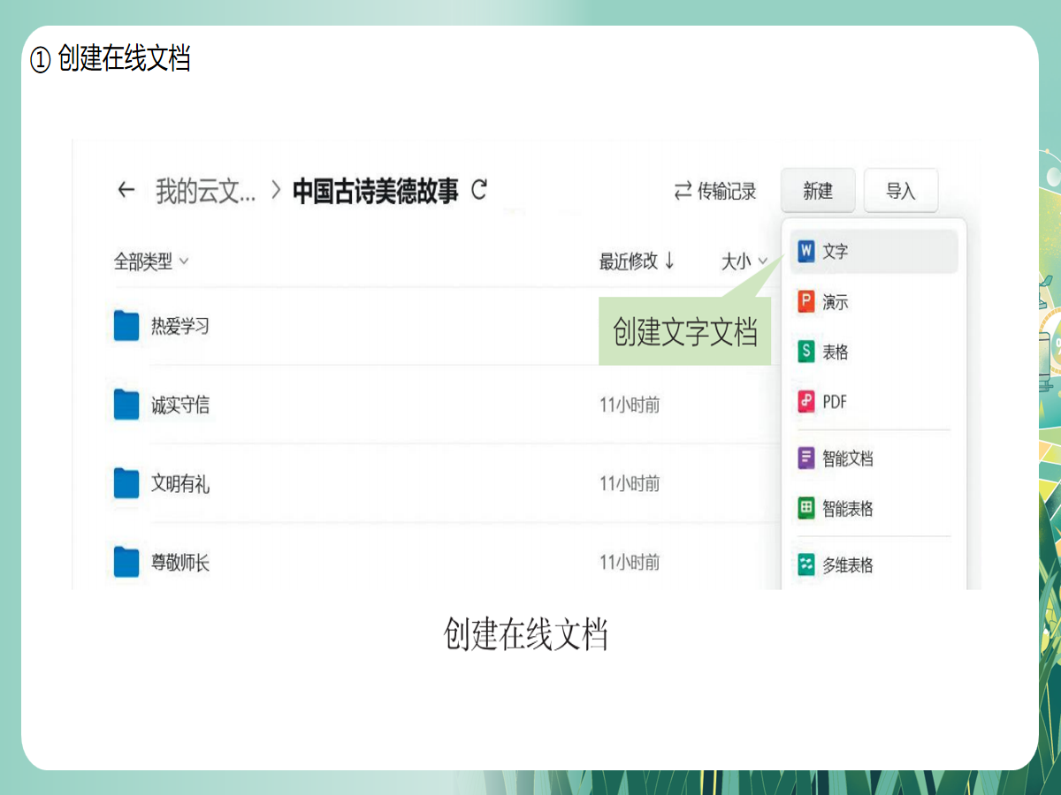Image resolution: width=1061 pixels, height=795 pixels.
Task: Open the 热爱学习 folder
Action: [179, 327]
